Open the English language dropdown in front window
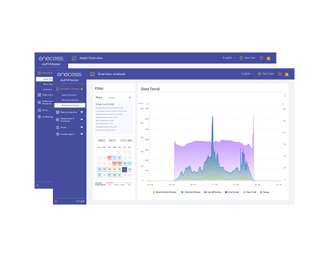This screenshot has width=330, height=257. click(x=247, y=74)
